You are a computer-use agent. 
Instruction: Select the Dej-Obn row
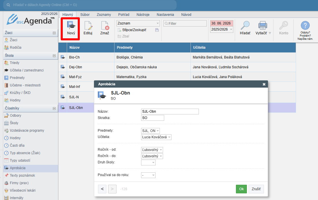click(x=177, y=67)
